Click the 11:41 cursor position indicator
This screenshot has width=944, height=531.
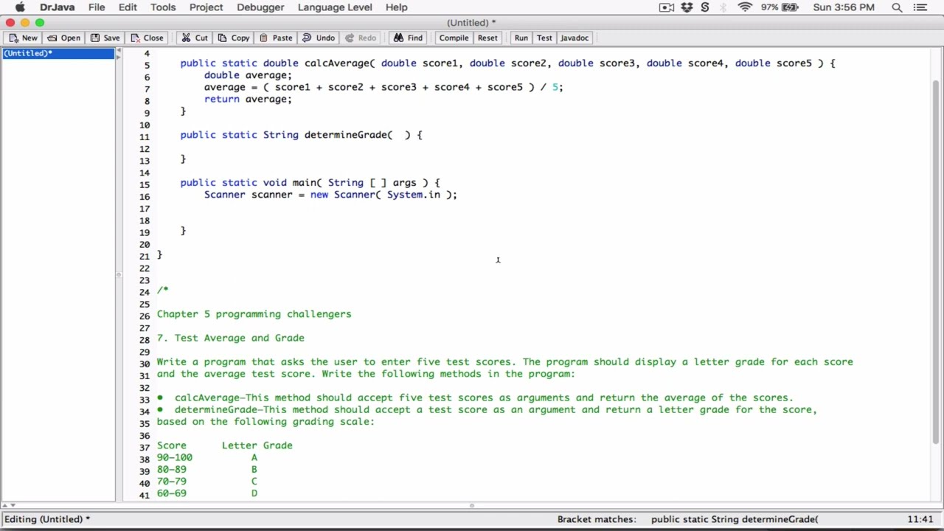click(x=921, y=519)
